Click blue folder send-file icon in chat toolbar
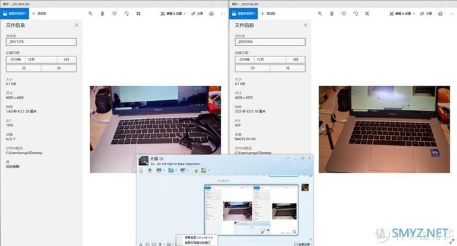 pyautogui.click(x=171, y=170)
